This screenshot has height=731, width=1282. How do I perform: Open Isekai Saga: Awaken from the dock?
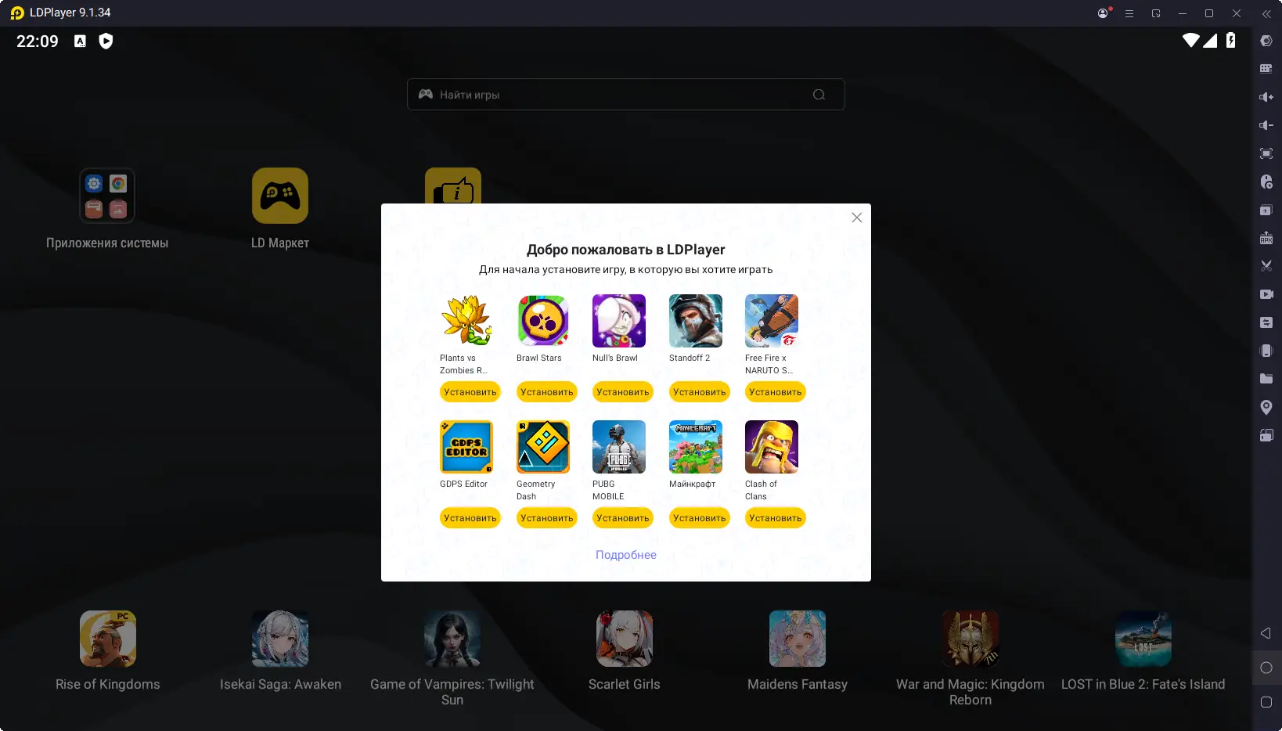point(280,639)
